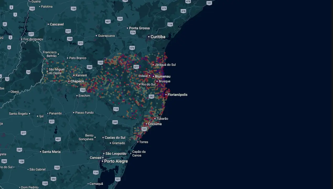
Task: Select the Pato Branco label
Action: 78,58
